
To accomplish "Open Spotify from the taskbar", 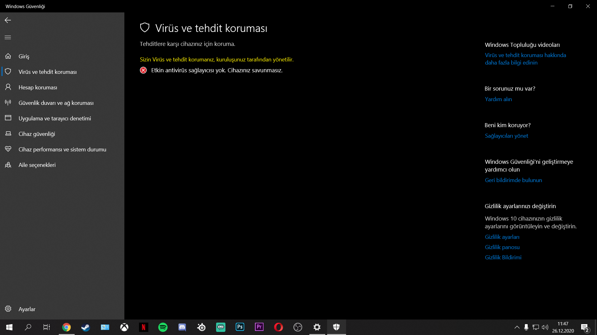I will click(163, 327).
